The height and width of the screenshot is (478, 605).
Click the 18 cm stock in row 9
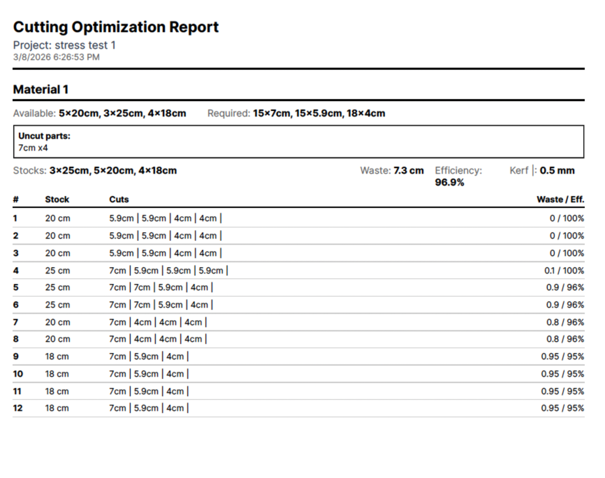57,357
